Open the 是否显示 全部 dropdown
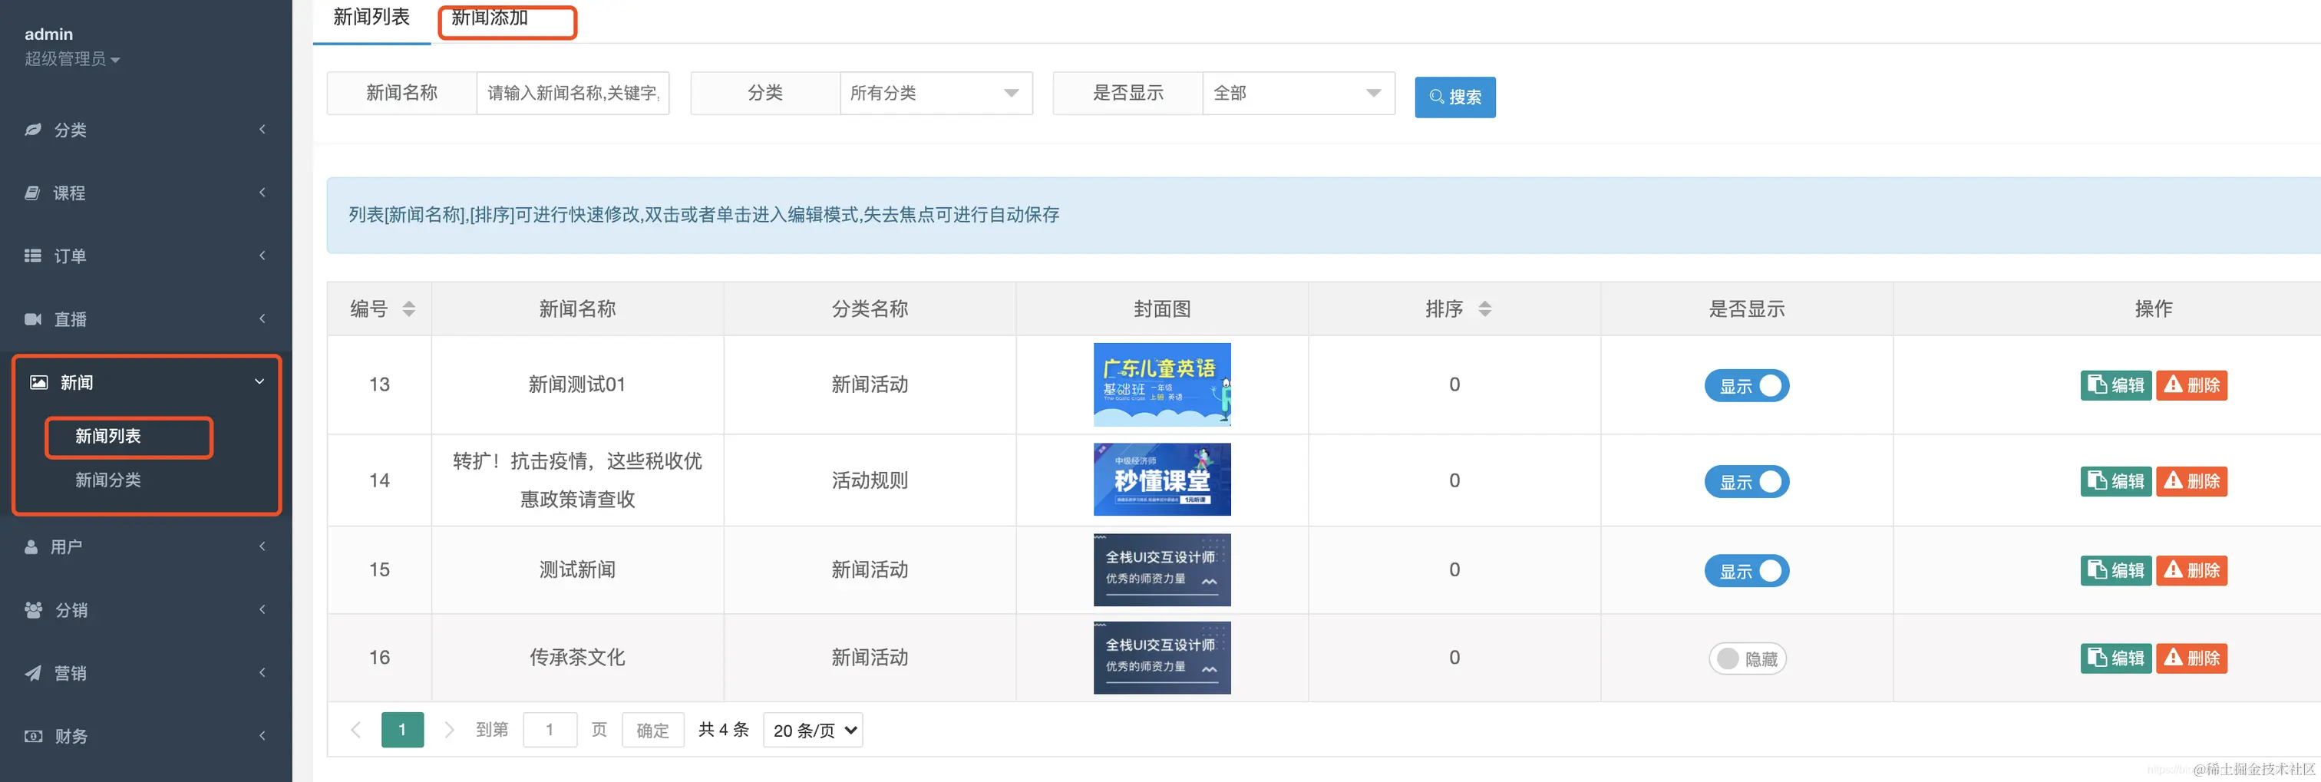The height and width of the screenshot is (782, 2321). click(1299, 93)
